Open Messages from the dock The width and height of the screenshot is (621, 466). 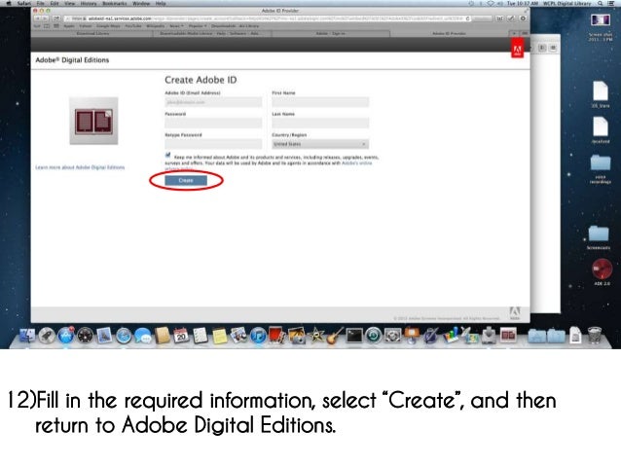(x=142, y=336)
